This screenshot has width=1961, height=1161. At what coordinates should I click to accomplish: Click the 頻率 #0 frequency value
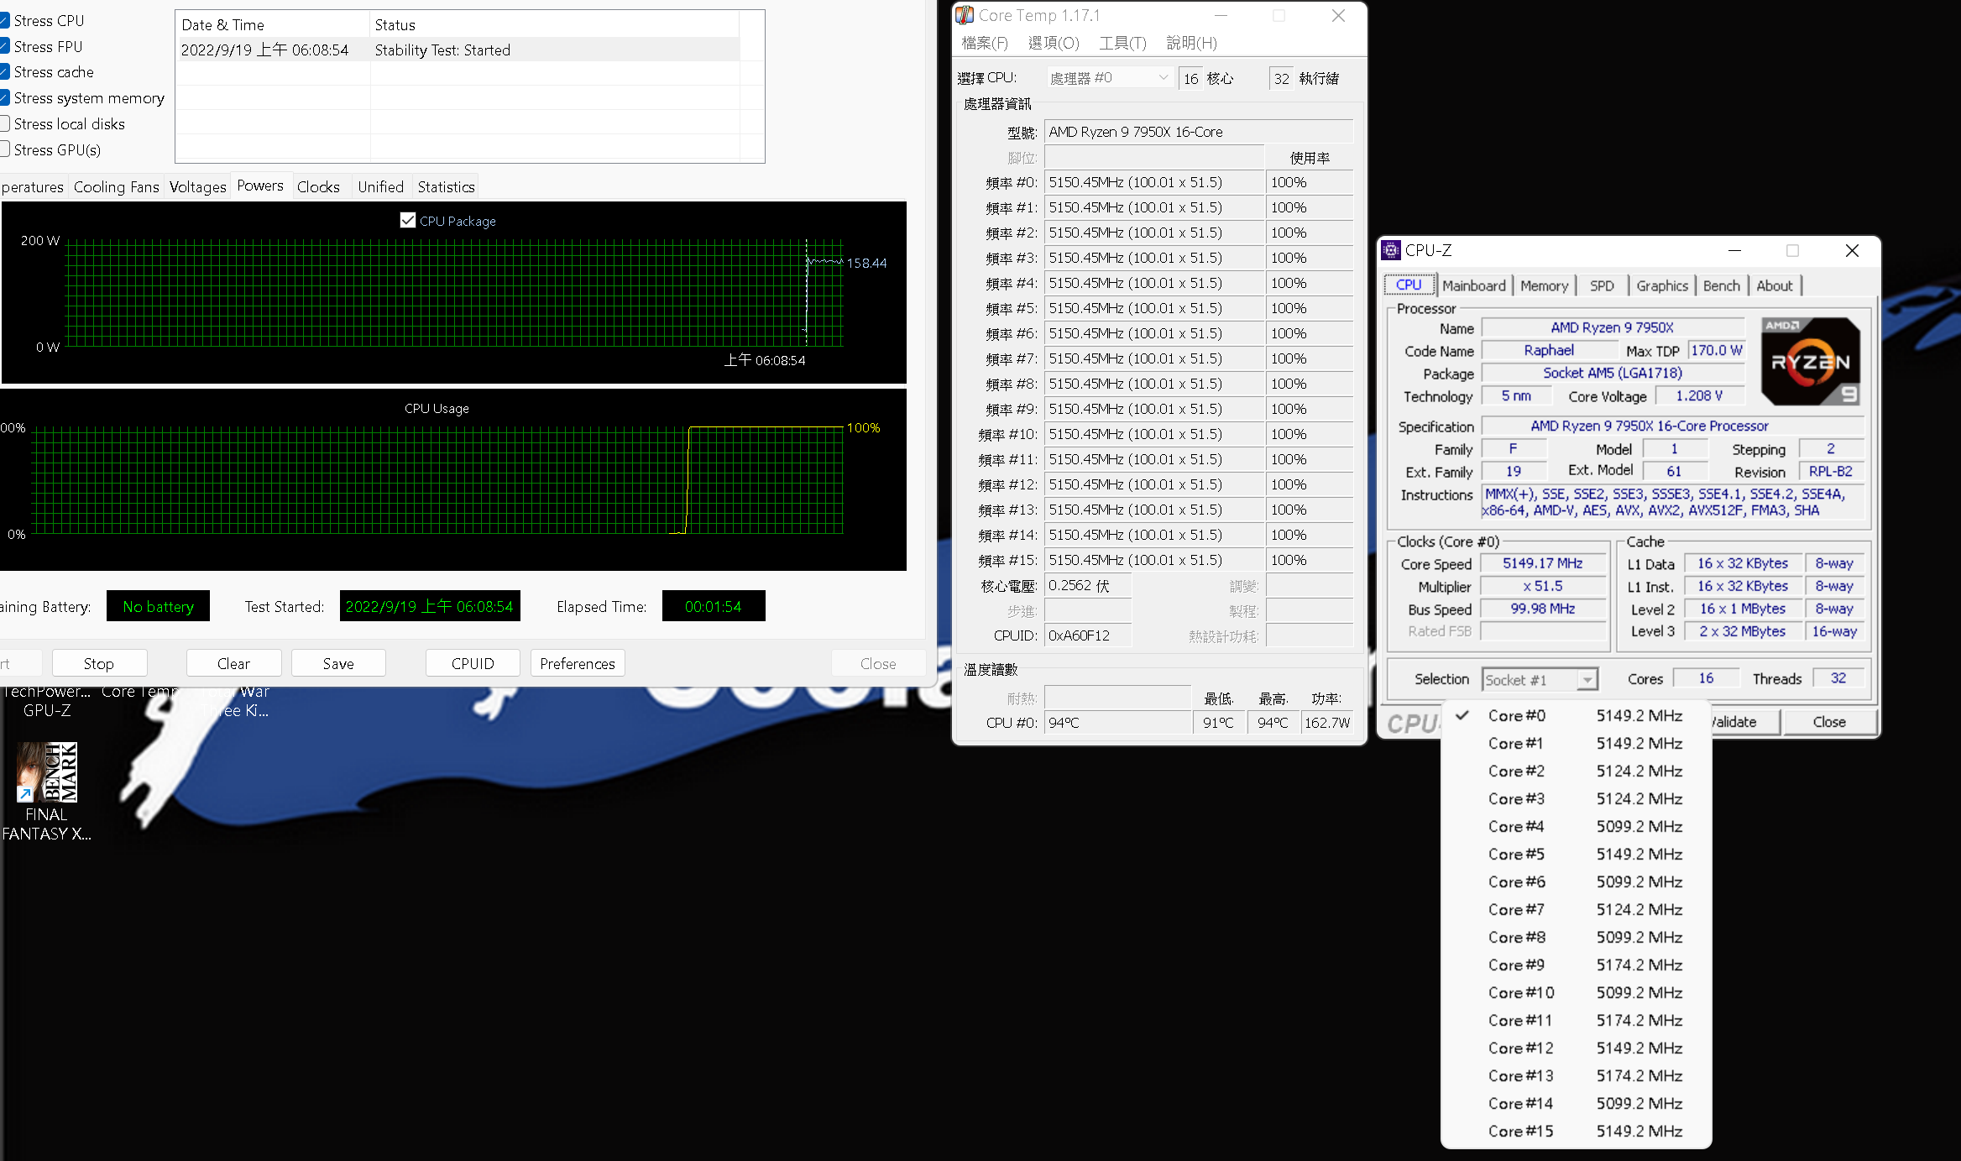1154,182
